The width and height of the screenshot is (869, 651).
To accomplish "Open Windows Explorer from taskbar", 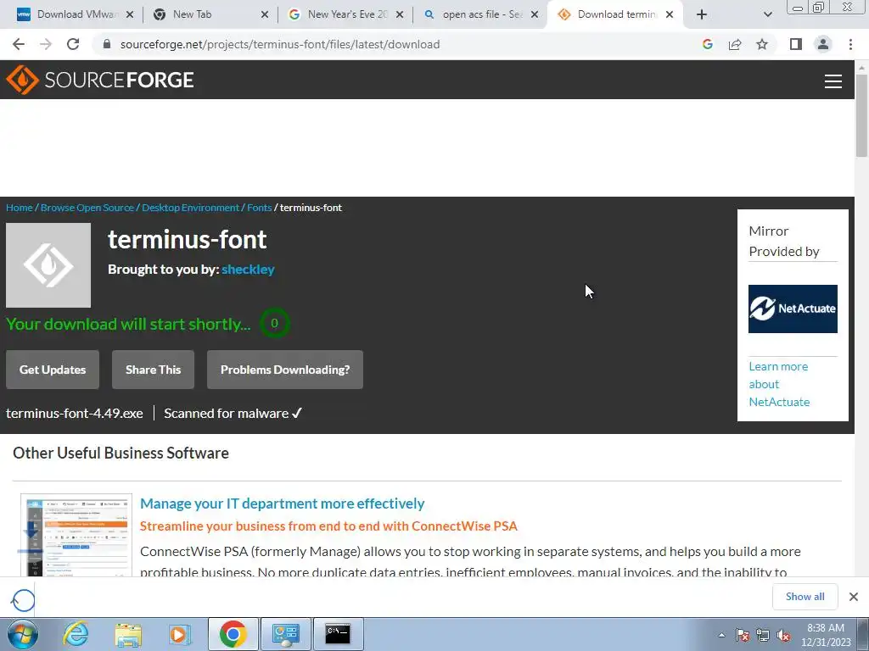I will (x=128, y=634).
